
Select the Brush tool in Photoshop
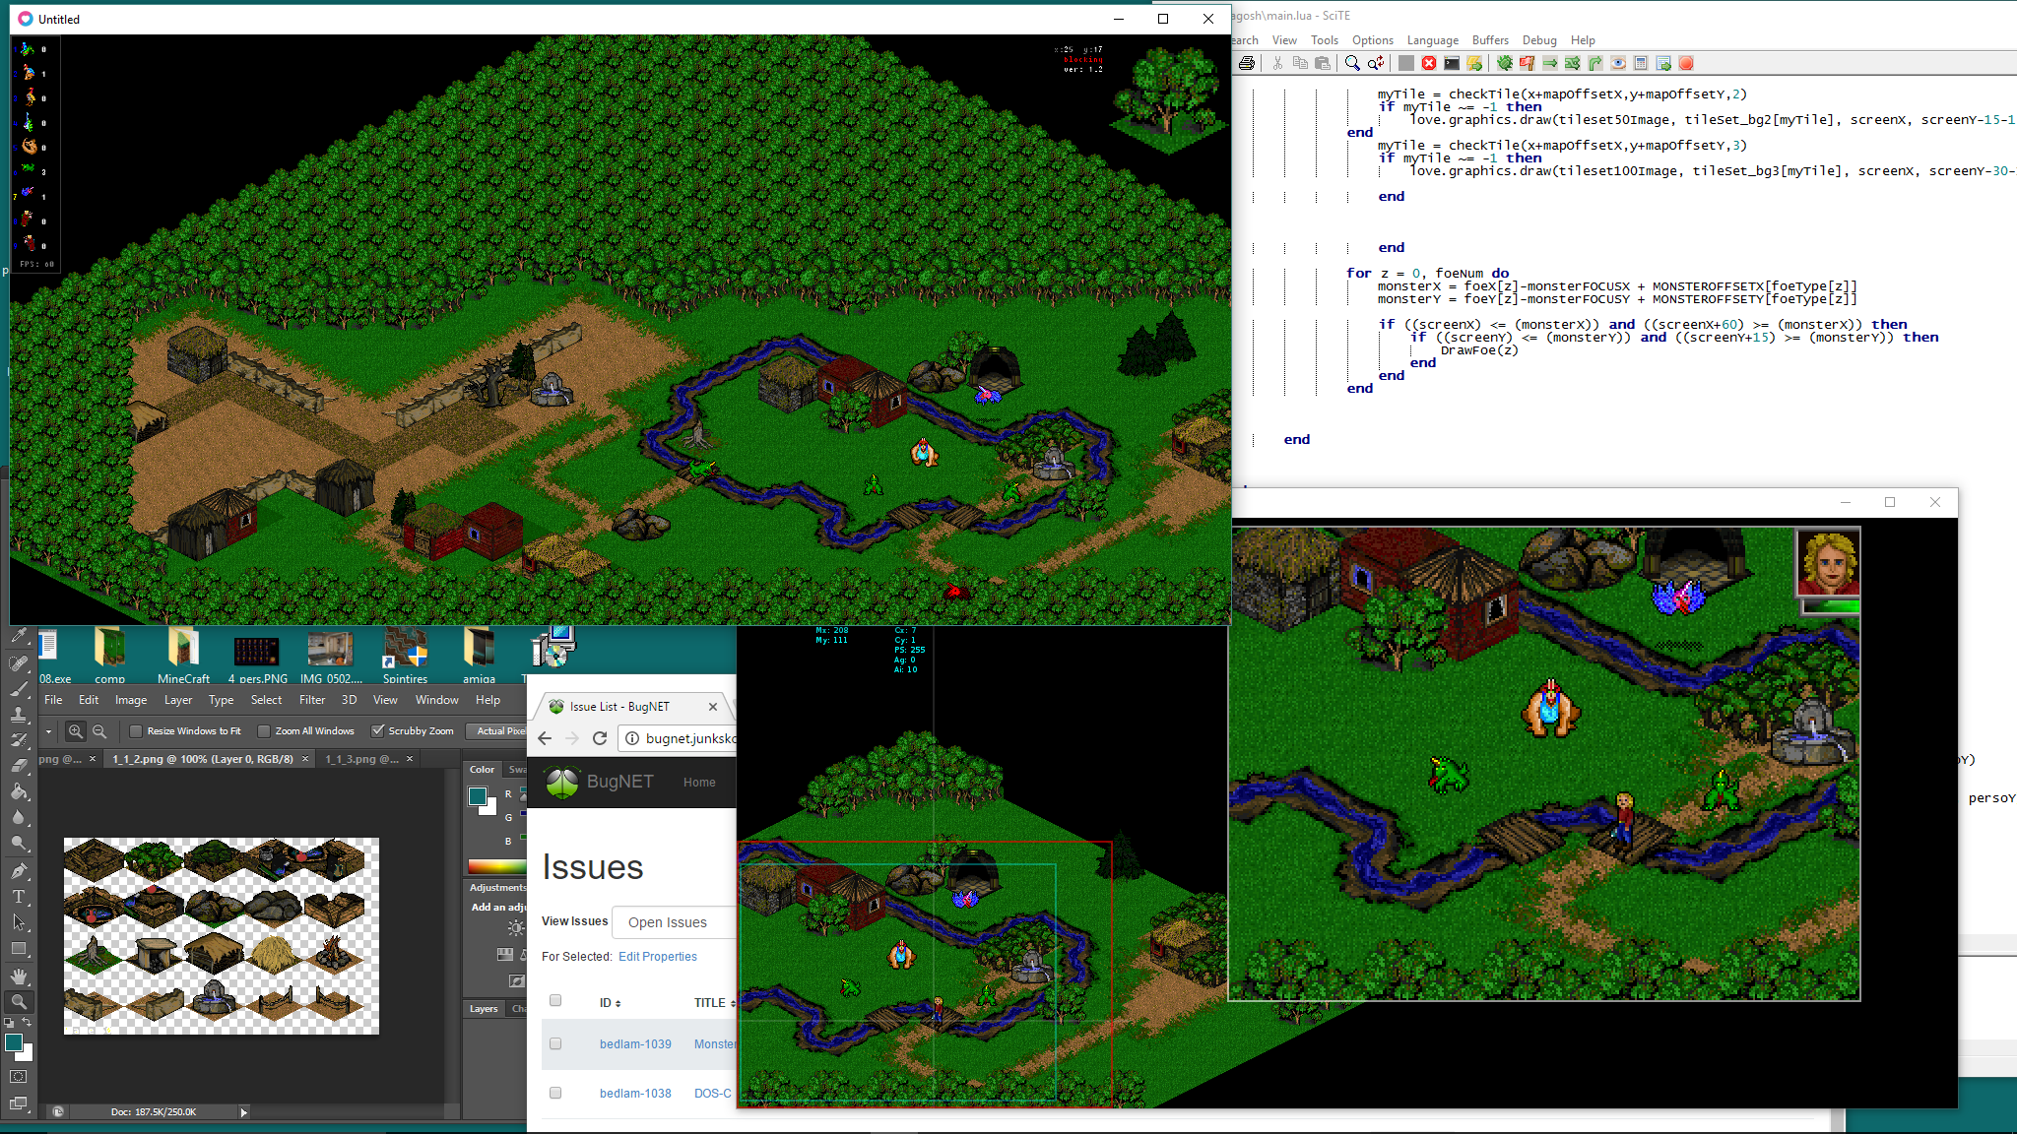pos(19,689)
